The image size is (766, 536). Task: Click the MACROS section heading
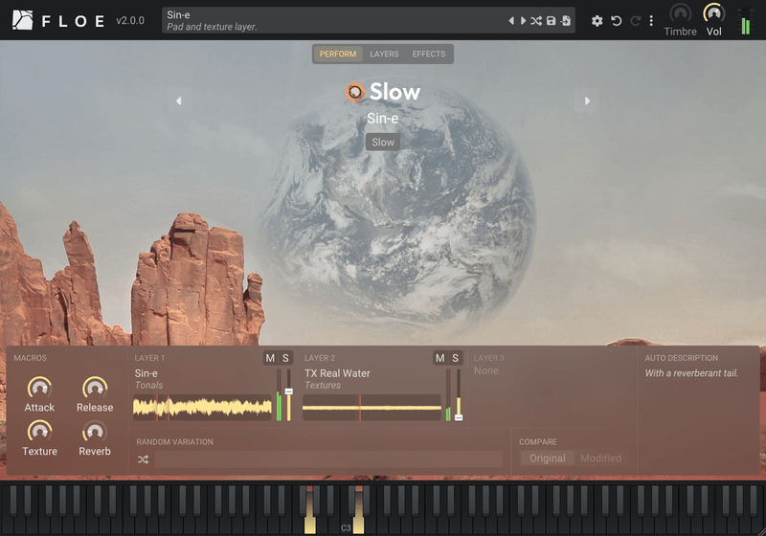click(x=31, y=358)
